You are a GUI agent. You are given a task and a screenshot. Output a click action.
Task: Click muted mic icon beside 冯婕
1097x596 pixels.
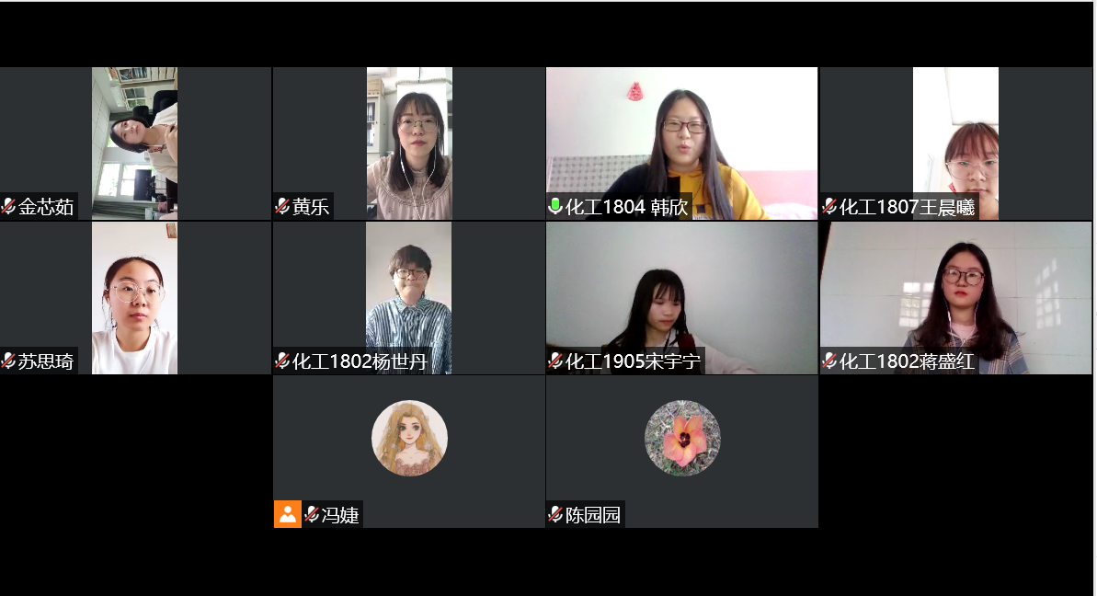[x=312, y=515]
